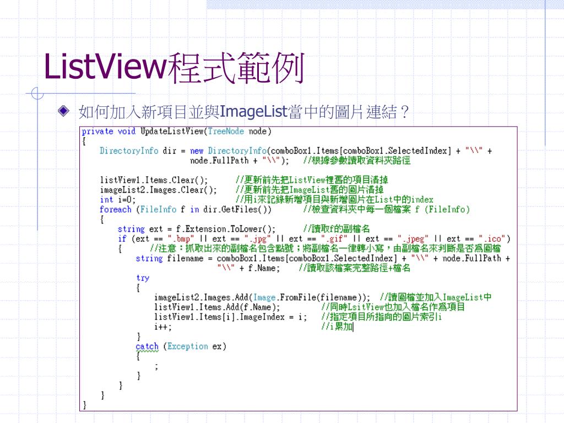Viewport: 564px width, 423px height.
Task: Click the bullet text "如何加入新項目並與ImageList當中的圖片連結？"
Action: tap(244, 112)
